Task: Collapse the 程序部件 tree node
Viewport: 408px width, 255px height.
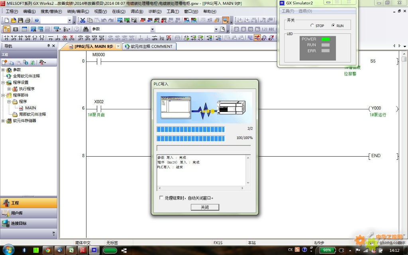Action: coord(3,95)
